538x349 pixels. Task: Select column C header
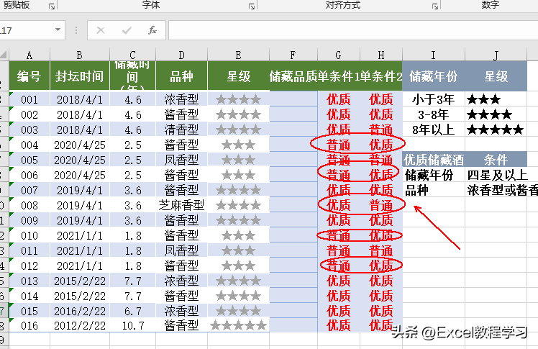[133, 55]
